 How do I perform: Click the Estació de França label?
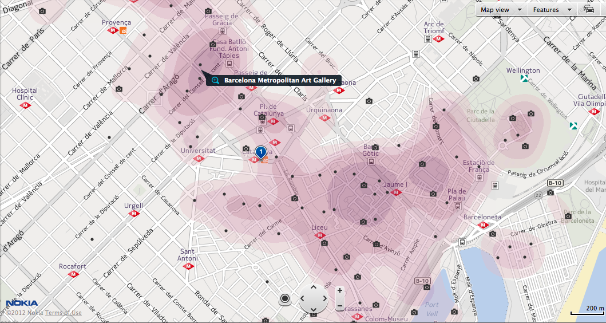pos(479,166)
